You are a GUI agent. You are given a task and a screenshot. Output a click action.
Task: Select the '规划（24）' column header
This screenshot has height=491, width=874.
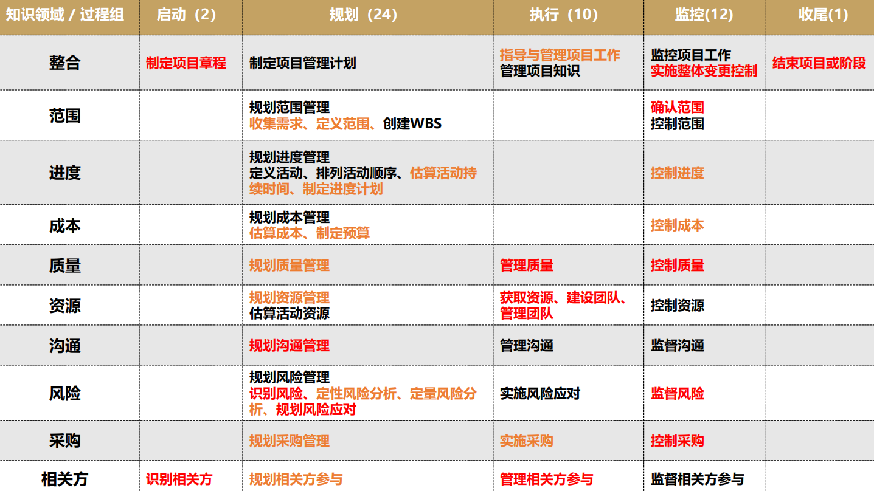coord(364,15)
